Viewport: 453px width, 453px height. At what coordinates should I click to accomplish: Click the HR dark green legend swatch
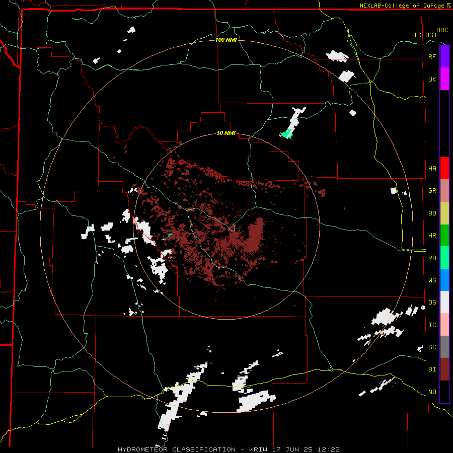pyautogui.click(x=444, y=236)
